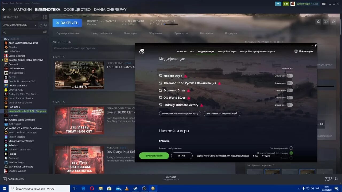This screenshot has height=192, width=342.
Task: Click the Windows taskbar search box
Action: pos(39,189)
